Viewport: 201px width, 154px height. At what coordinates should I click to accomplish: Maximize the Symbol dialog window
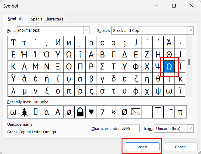[x=174, y=6]
